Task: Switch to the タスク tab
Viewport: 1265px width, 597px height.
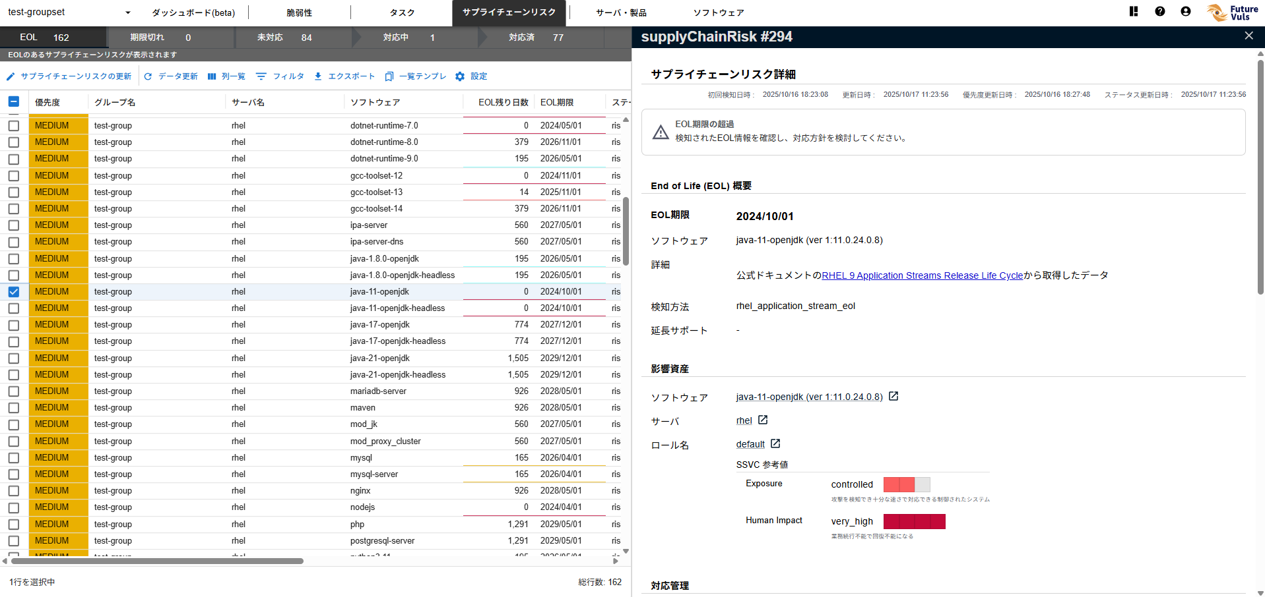Action: (x=402, y=13)
